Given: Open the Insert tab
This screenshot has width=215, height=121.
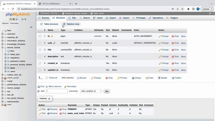Looking at the screenshot, I should coord(98,18).
